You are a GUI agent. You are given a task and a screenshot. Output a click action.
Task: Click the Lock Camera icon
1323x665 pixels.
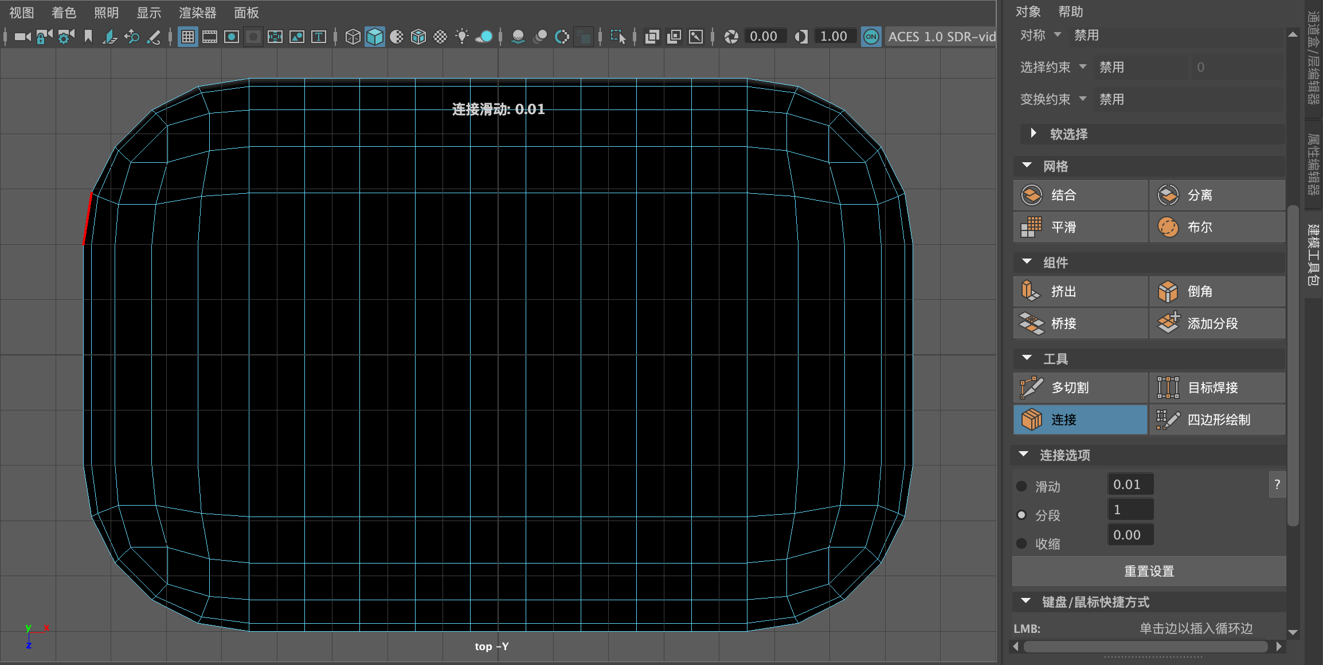[x=44, y=37]
